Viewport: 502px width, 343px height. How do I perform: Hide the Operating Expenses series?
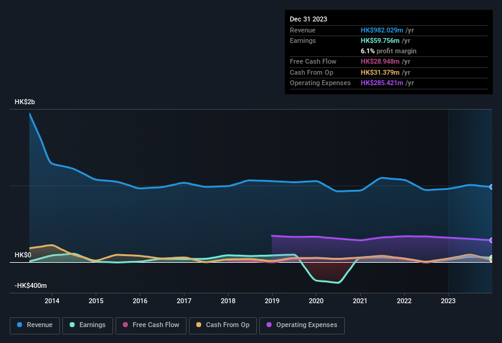click(x=302, y=325)
